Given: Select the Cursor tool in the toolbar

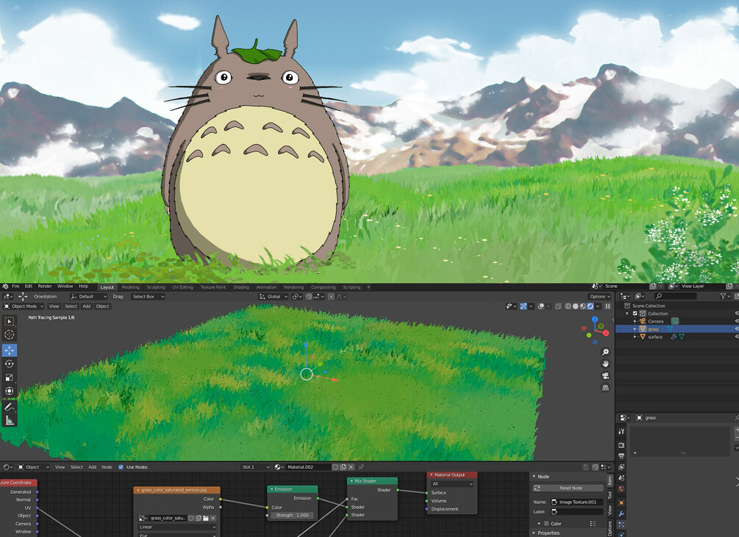Looking at the screenshot, I should click(x=10, y=335).
